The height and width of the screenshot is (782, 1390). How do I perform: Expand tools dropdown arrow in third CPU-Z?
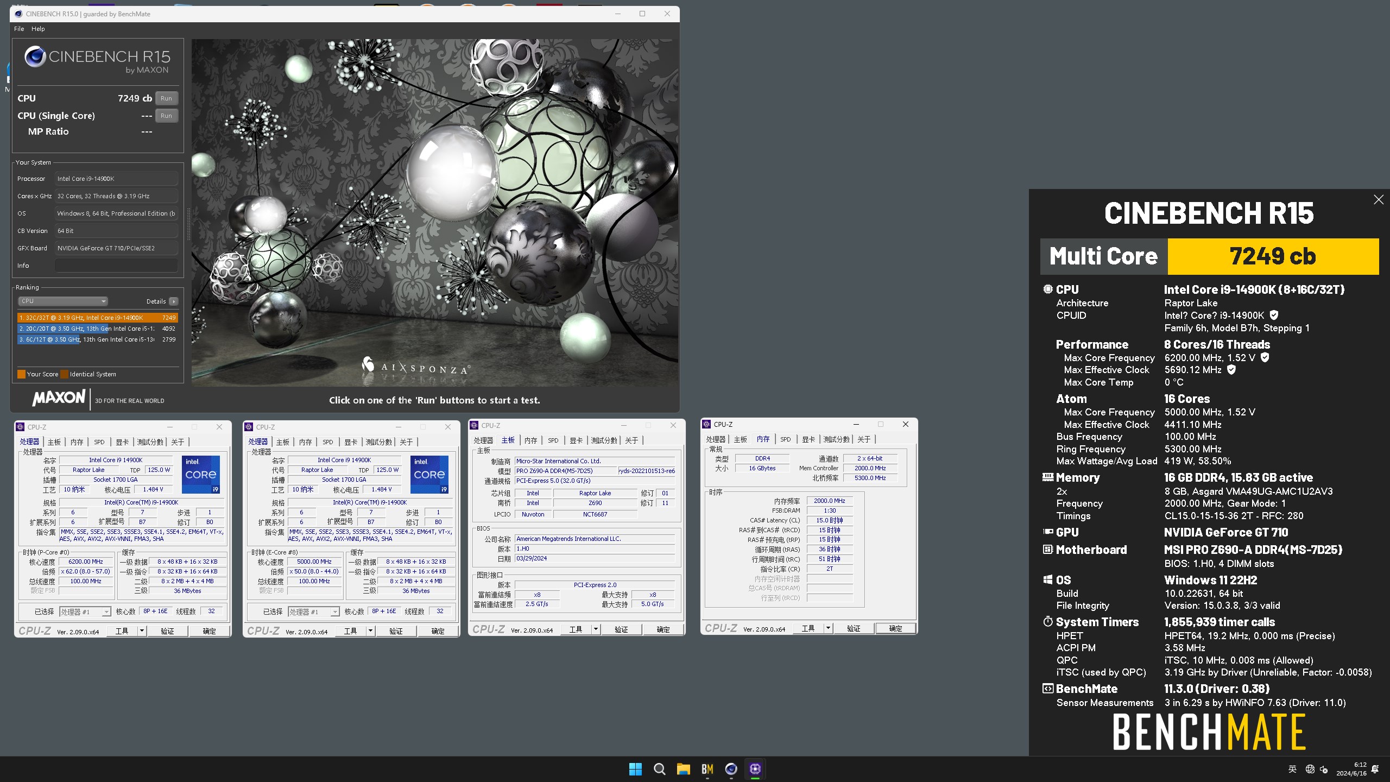point(596,629)
